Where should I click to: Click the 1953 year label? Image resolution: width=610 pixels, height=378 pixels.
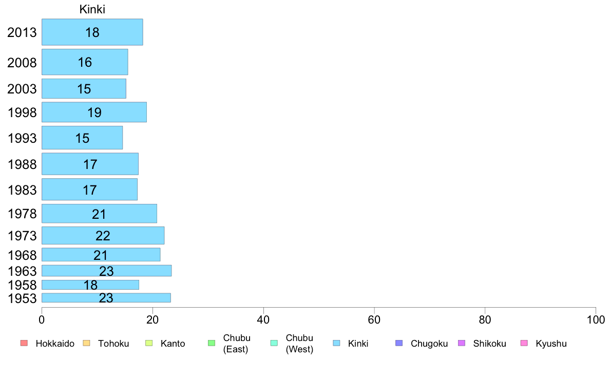(22, 298)
